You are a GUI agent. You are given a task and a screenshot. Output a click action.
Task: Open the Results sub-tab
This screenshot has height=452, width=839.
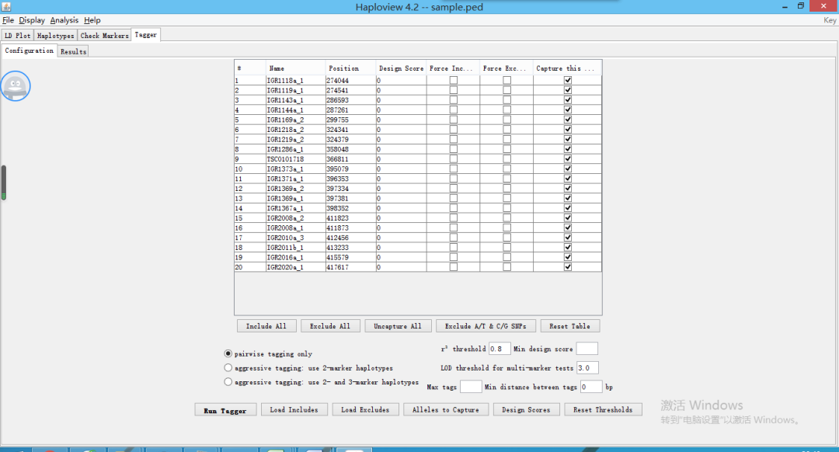pos(73,51)
